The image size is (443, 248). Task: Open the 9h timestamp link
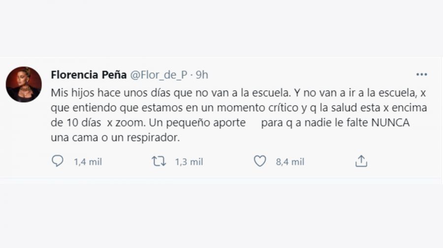click(x=202, y=75)
